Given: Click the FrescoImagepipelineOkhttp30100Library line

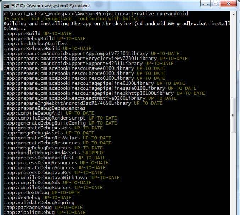Looking at the screenshot, I should 104,93.
